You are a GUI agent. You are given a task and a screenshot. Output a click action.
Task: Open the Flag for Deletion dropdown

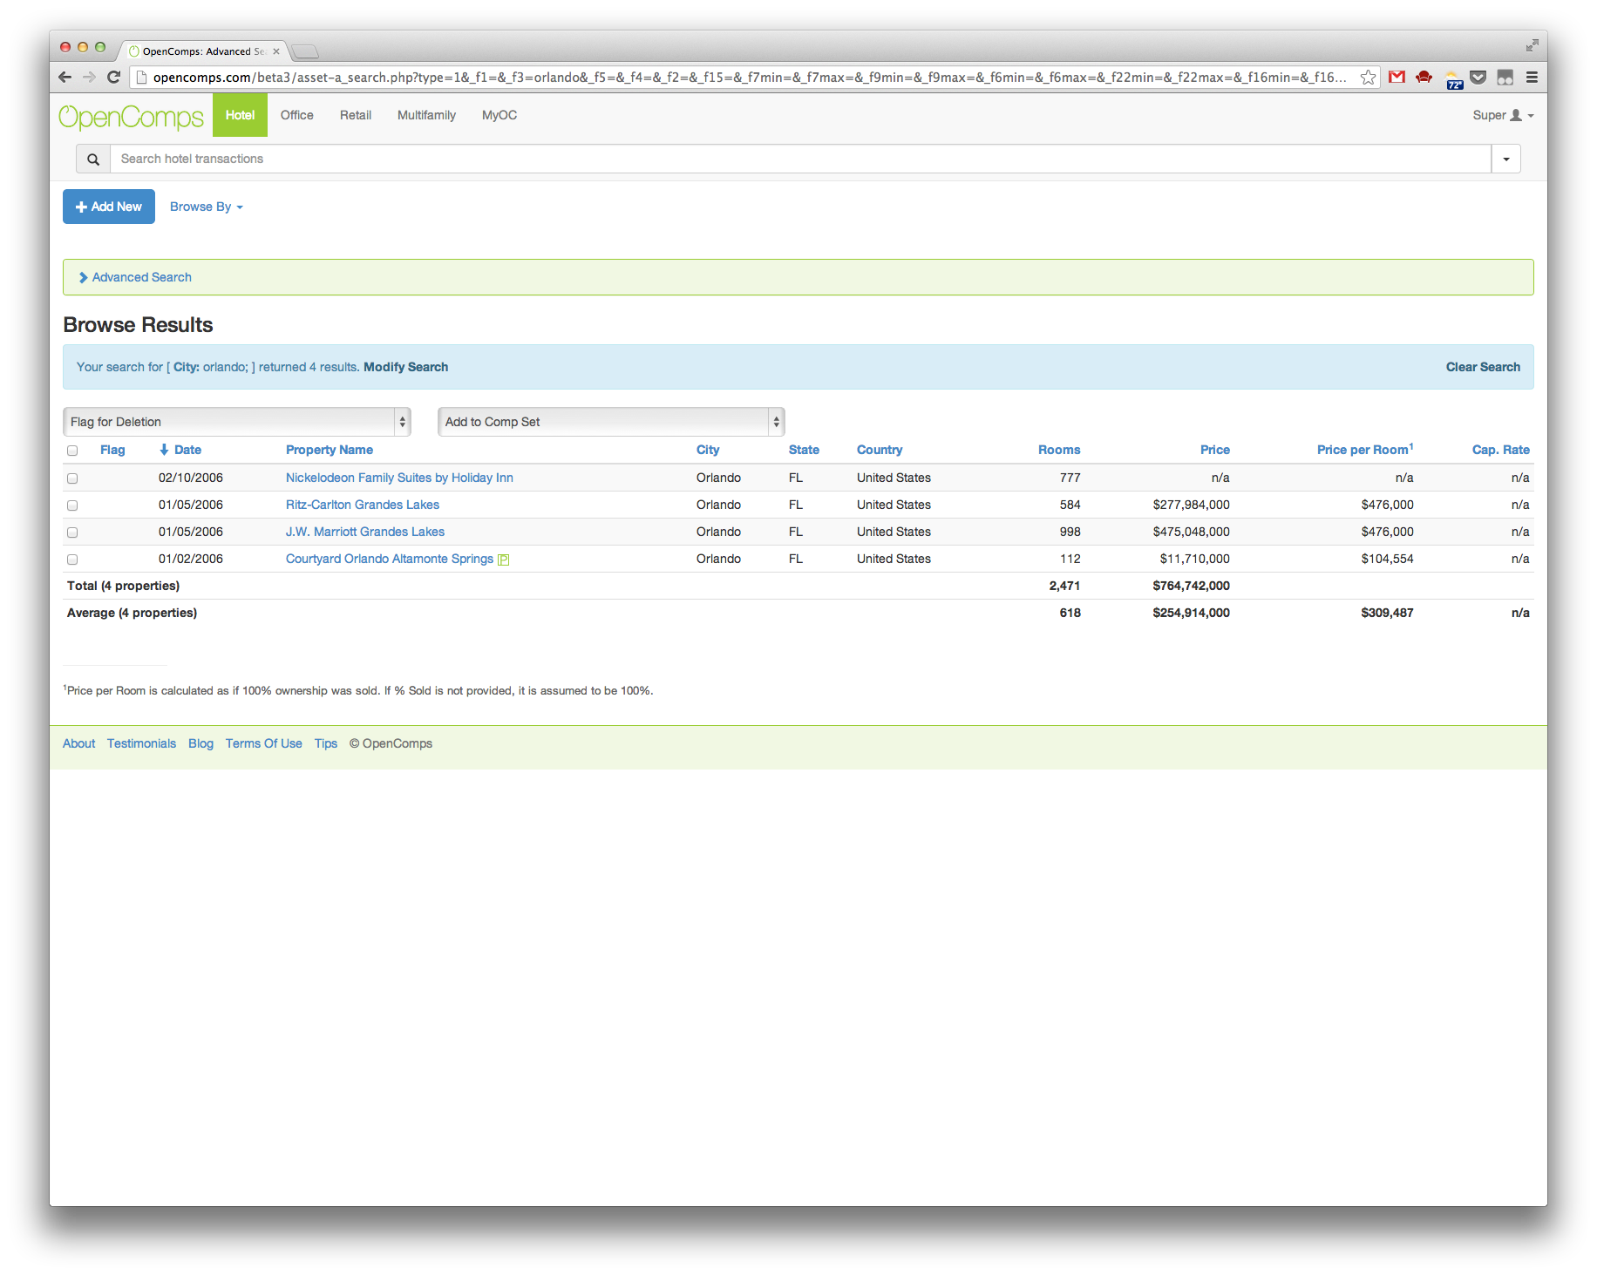coord(237,422)
